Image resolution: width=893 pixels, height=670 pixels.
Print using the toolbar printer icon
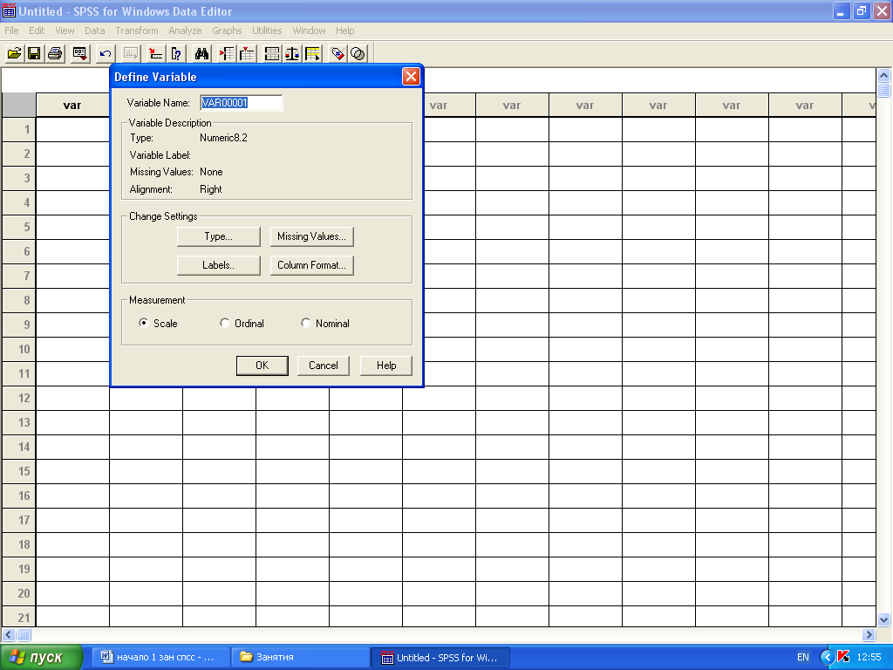coord(55,53)
